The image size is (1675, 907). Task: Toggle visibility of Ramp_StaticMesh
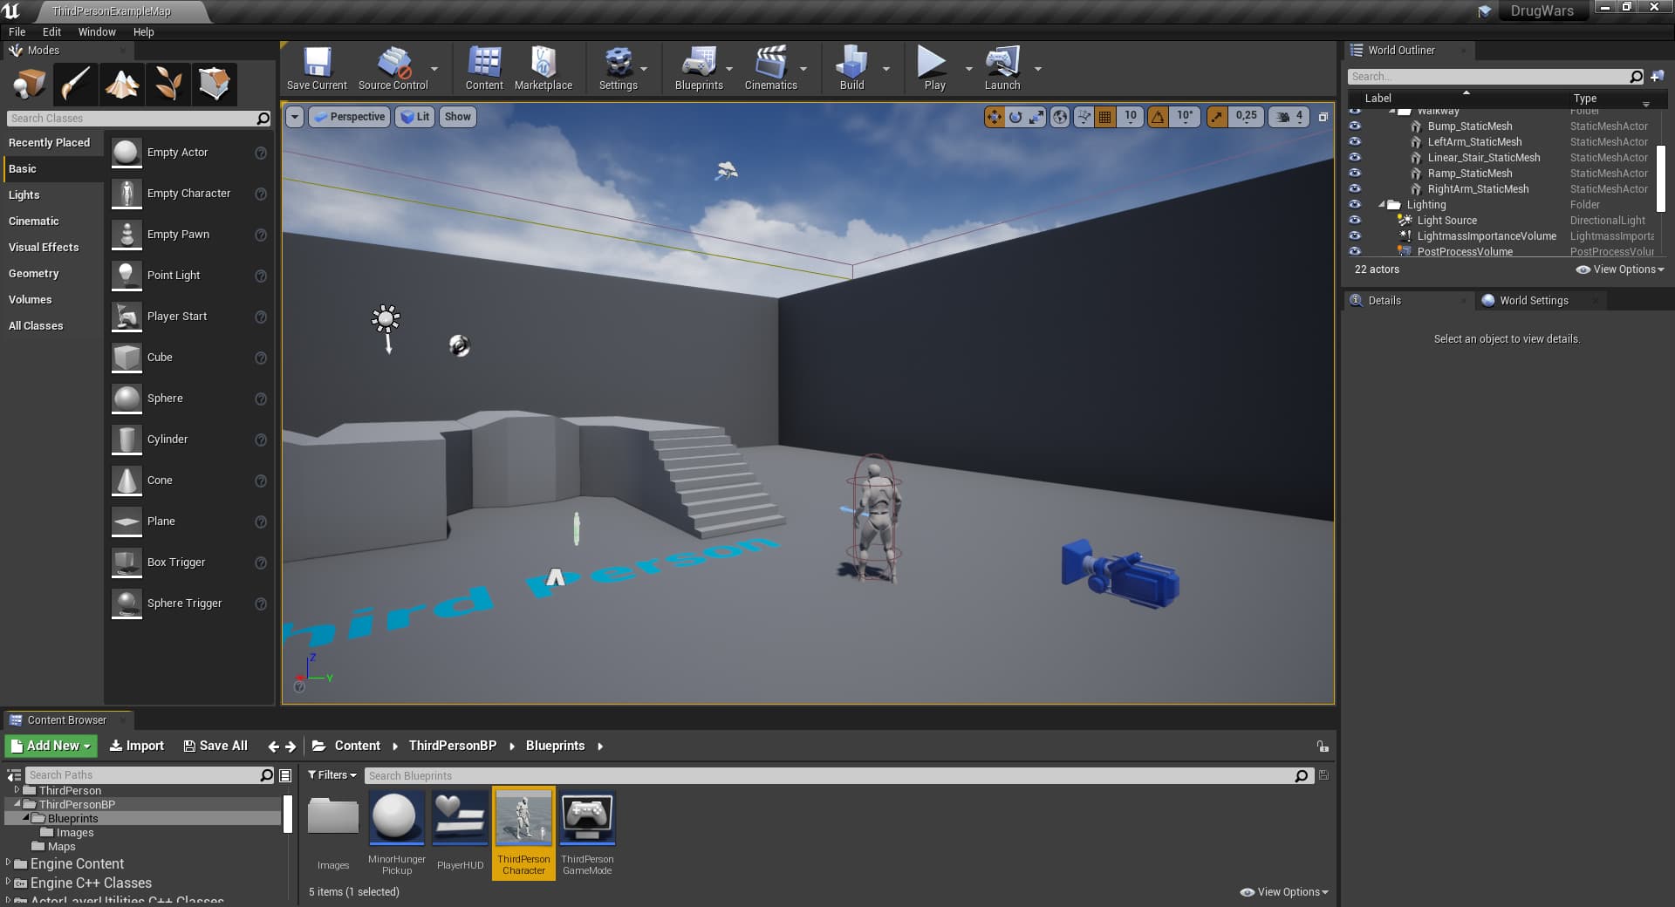pos(1355,173)
